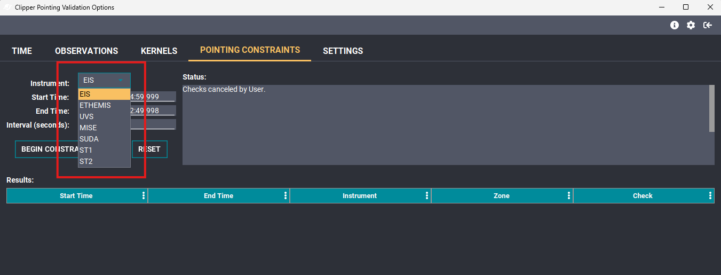Choose SUDA from the instrument list
Screen dimensions: 721x275
pyautogui.click(x=104, y=139)
